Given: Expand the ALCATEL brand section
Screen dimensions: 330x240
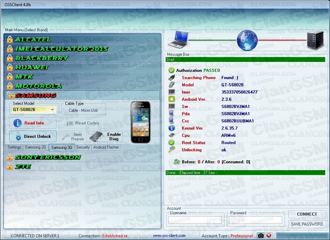Looking at the screenshot, I should (82, 40).
